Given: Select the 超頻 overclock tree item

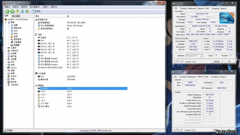Looking at the screenshot, I should point(16,37).
